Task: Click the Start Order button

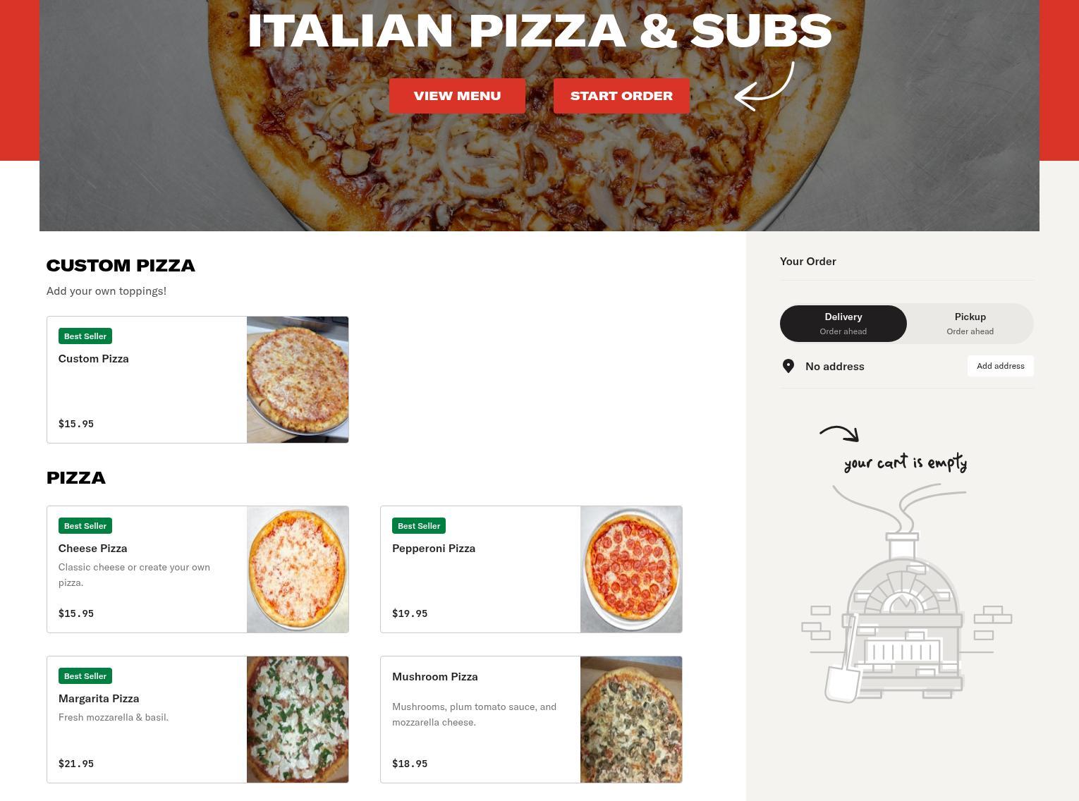Action: (x=621, y=96)
